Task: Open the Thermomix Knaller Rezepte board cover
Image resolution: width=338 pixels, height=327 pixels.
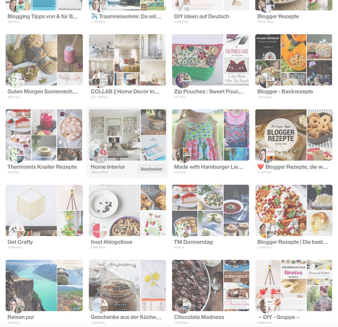Action: tap(44, 135)
